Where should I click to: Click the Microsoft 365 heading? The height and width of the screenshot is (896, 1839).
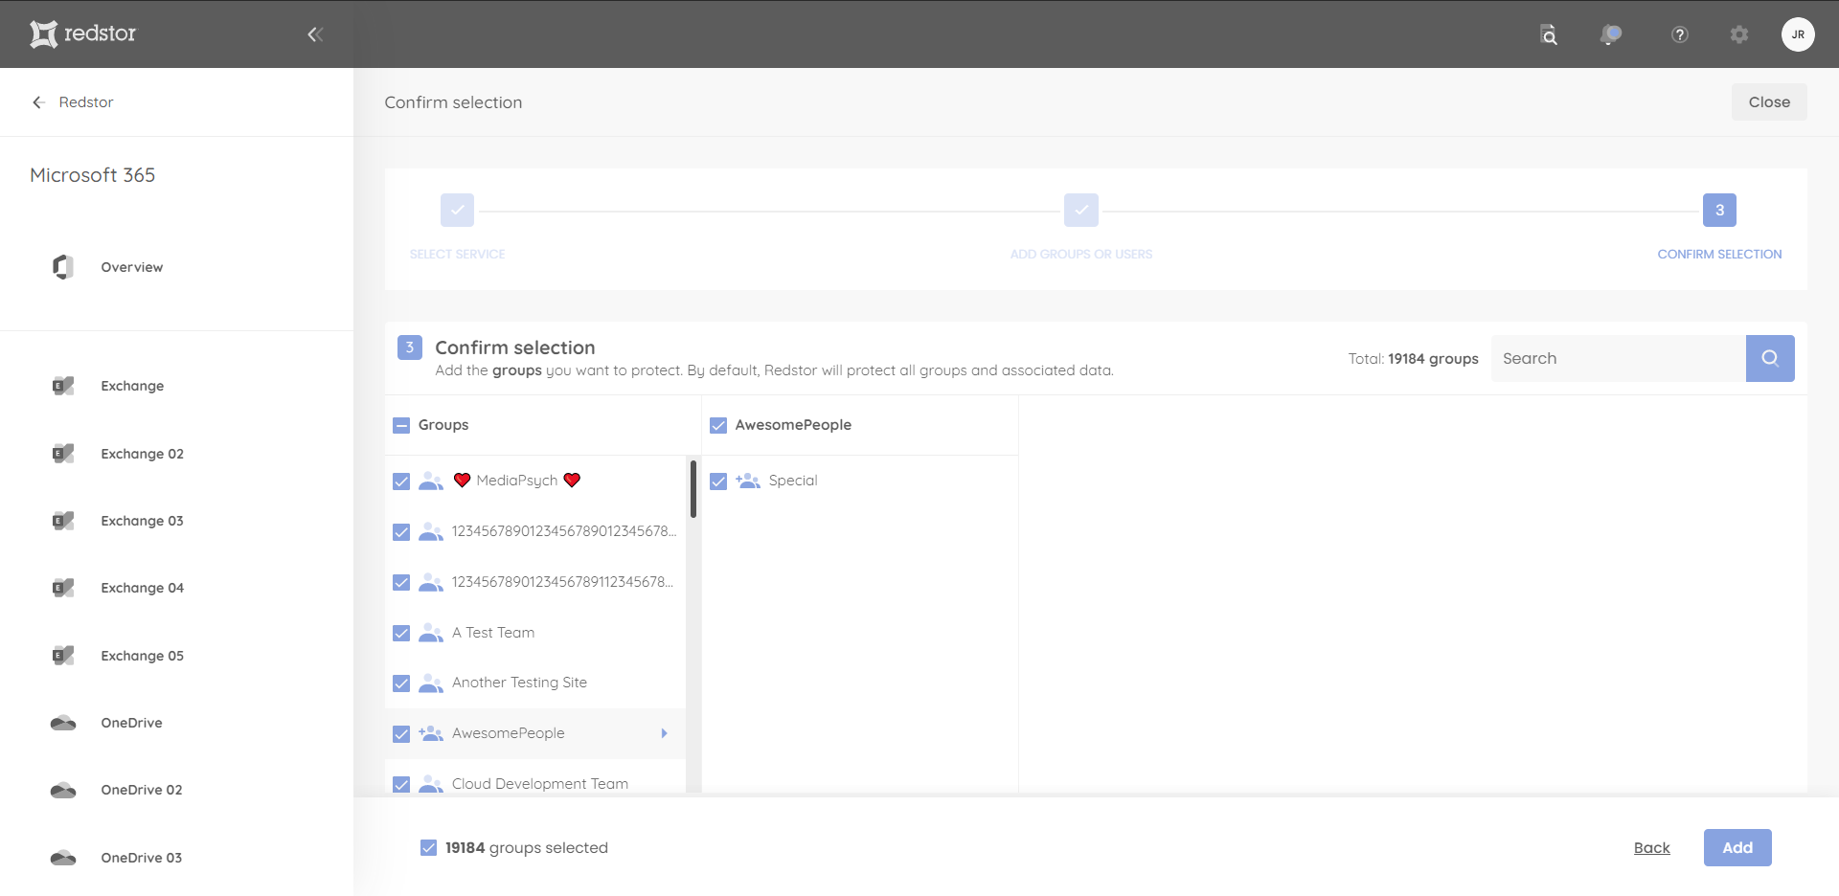click(x=92, y=175)
